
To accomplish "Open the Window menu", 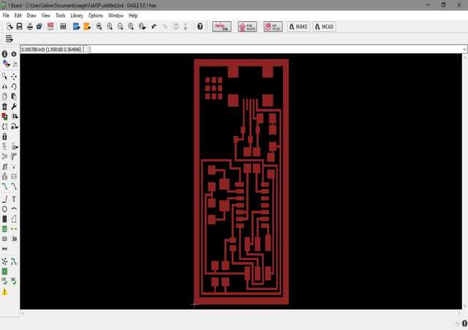I will (116, 15).
